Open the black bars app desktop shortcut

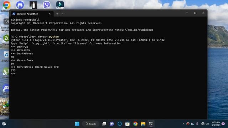33,5
